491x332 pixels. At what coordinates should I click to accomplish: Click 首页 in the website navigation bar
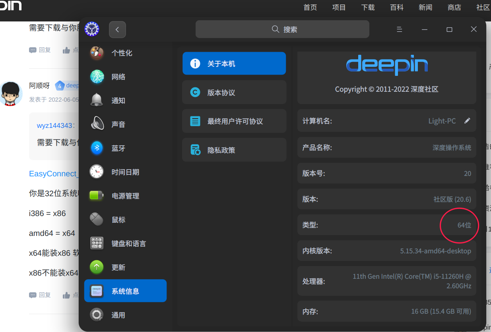[310, 7]
